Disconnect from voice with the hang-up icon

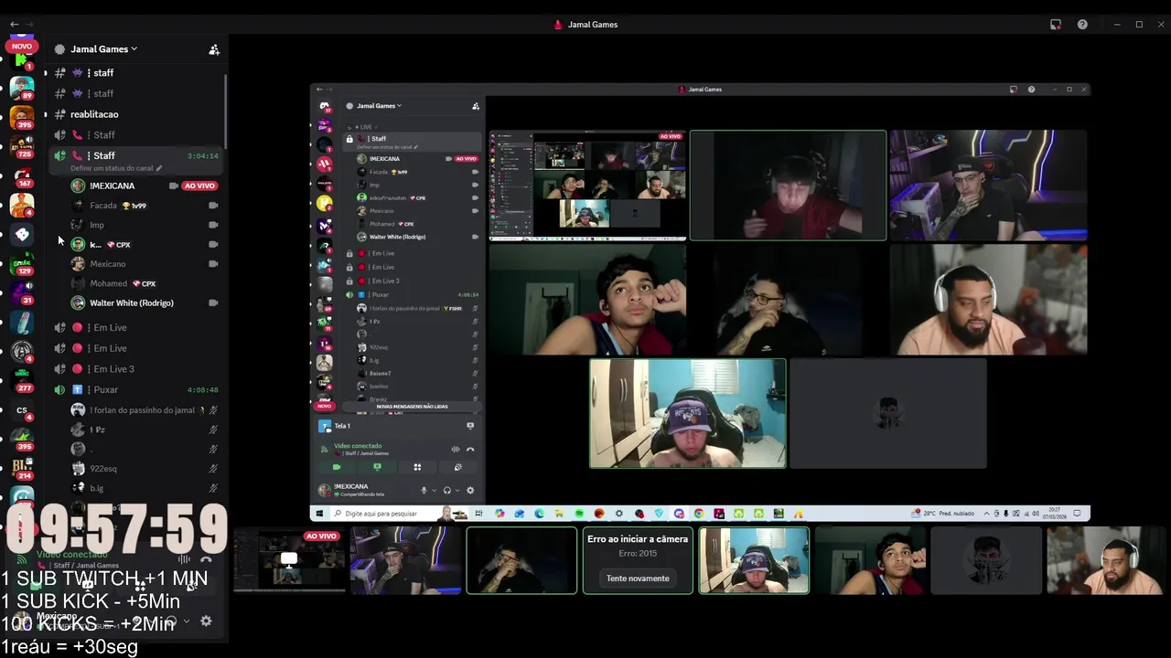(x=206, y=561)
